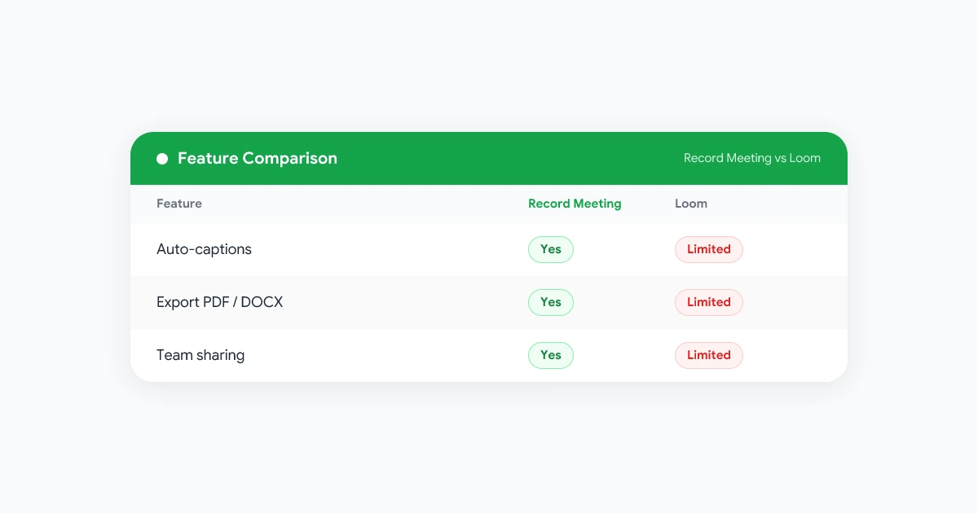978x513 pixels.
Task: Click the Record Meeting vs Loom subtitle
Action: pyautogui.click(x=752, y=159)
